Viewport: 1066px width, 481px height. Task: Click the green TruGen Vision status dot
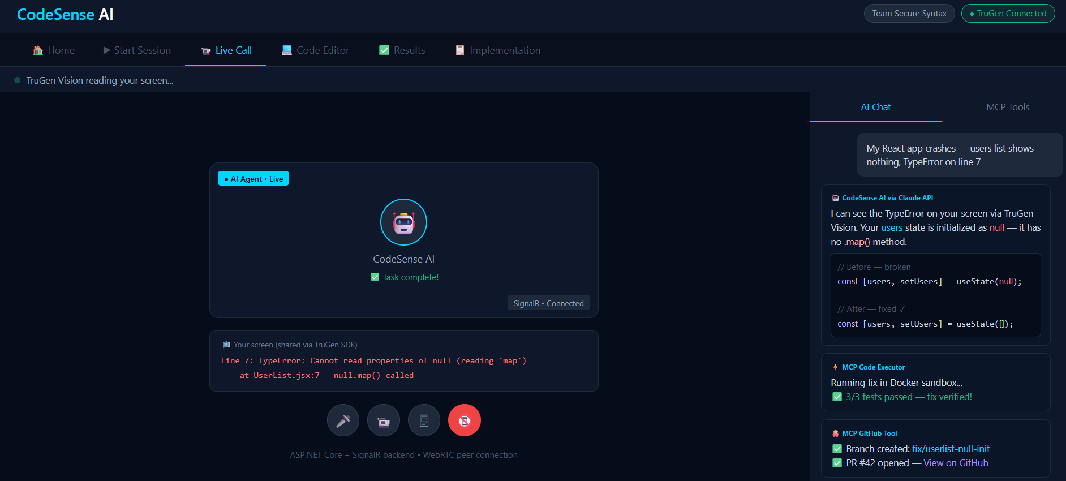[17, 80]
